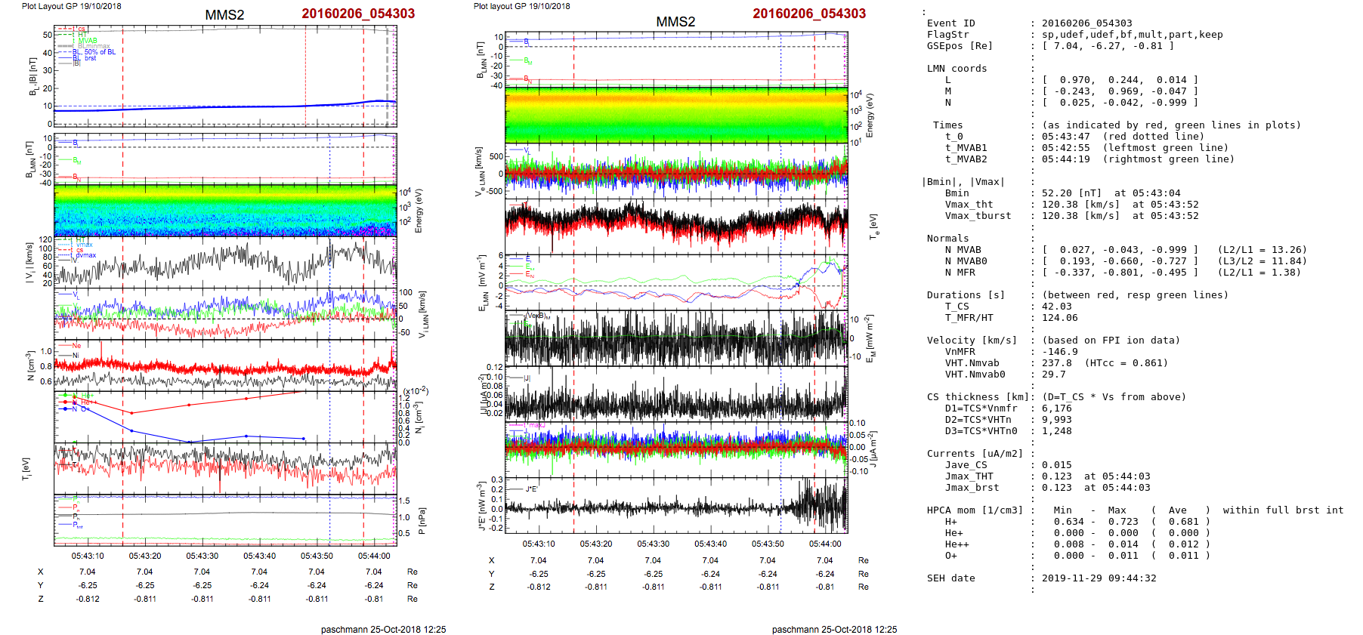Click the |Vi| ion speed plot panel
The height and width of the screenshot is (635, 1363).
coord(225,262)
